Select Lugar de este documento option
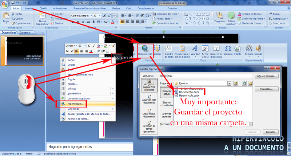 (x=150, y=100)
